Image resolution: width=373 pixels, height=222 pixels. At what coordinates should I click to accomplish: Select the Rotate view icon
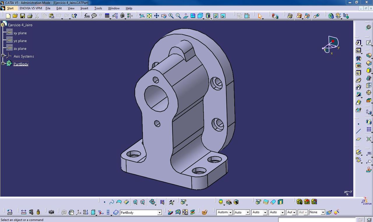tap(164, 16)
